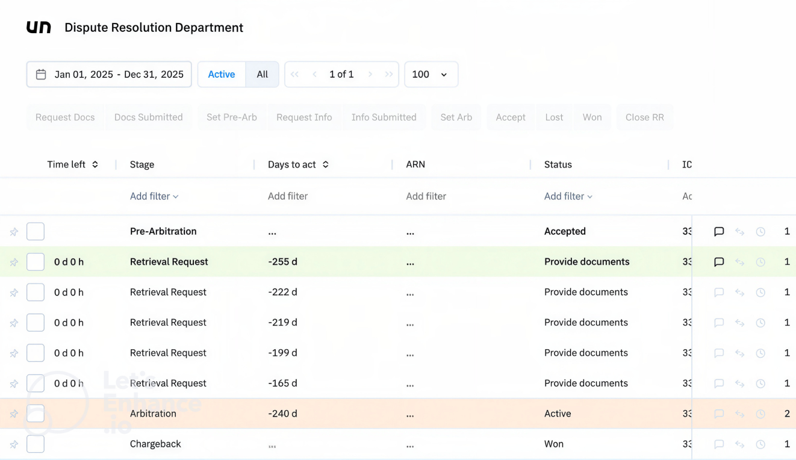
Task: Click the Docs Submitted button
Action: coord(149,117)
